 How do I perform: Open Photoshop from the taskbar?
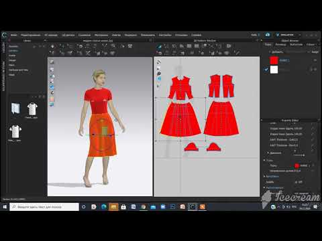coord(172,207)
